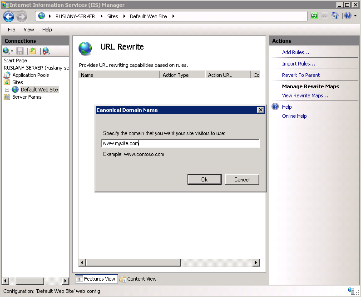The image size is (361, 297).
Task: Switch to the Features View tab
Action: coord(96,279)
